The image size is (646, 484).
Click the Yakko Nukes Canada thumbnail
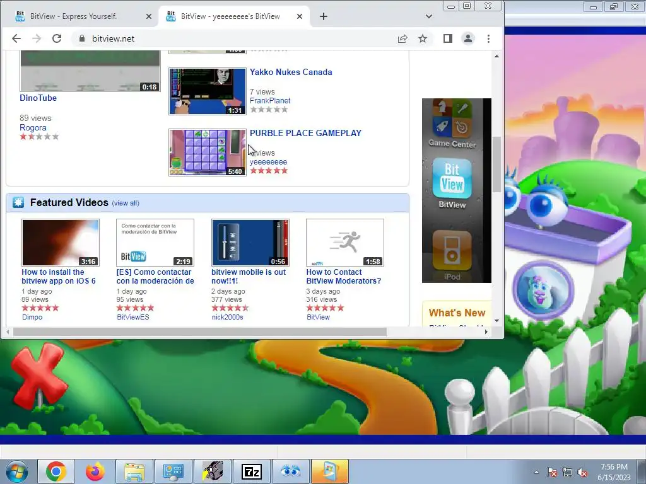pos(207,91)
